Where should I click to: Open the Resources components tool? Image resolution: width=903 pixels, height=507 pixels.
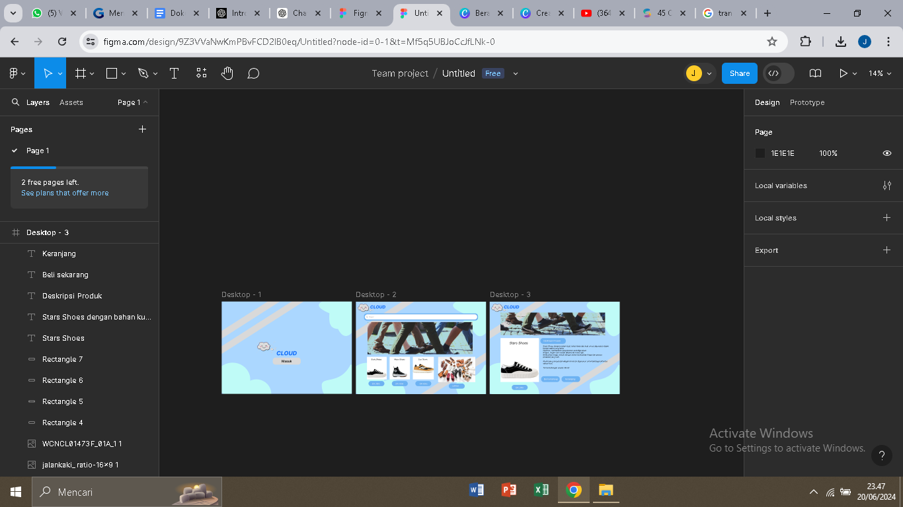click(x=202, y=73)
